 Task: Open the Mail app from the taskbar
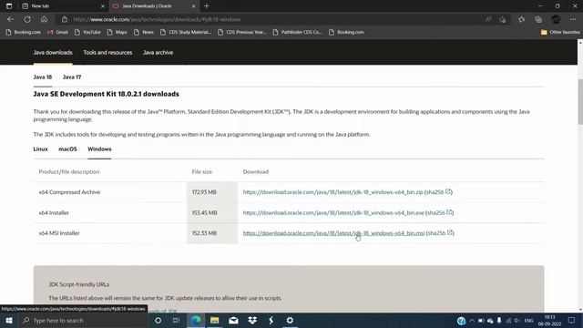tap(233, 320)
